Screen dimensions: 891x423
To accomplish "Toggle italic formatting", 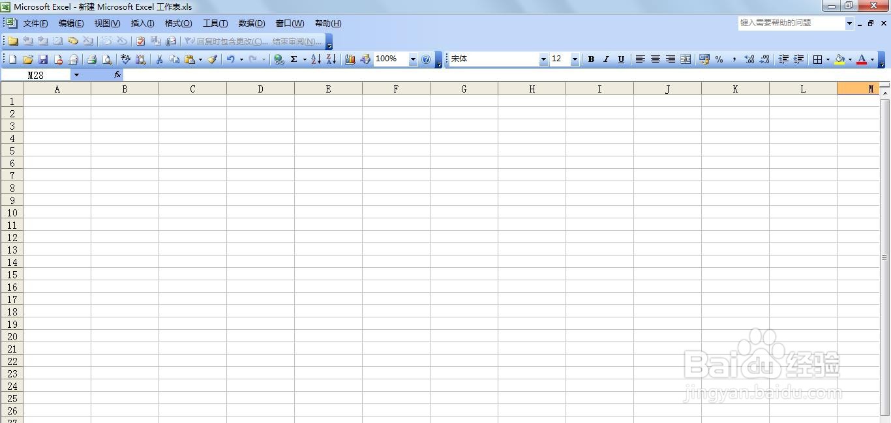I will pos(606,59).
